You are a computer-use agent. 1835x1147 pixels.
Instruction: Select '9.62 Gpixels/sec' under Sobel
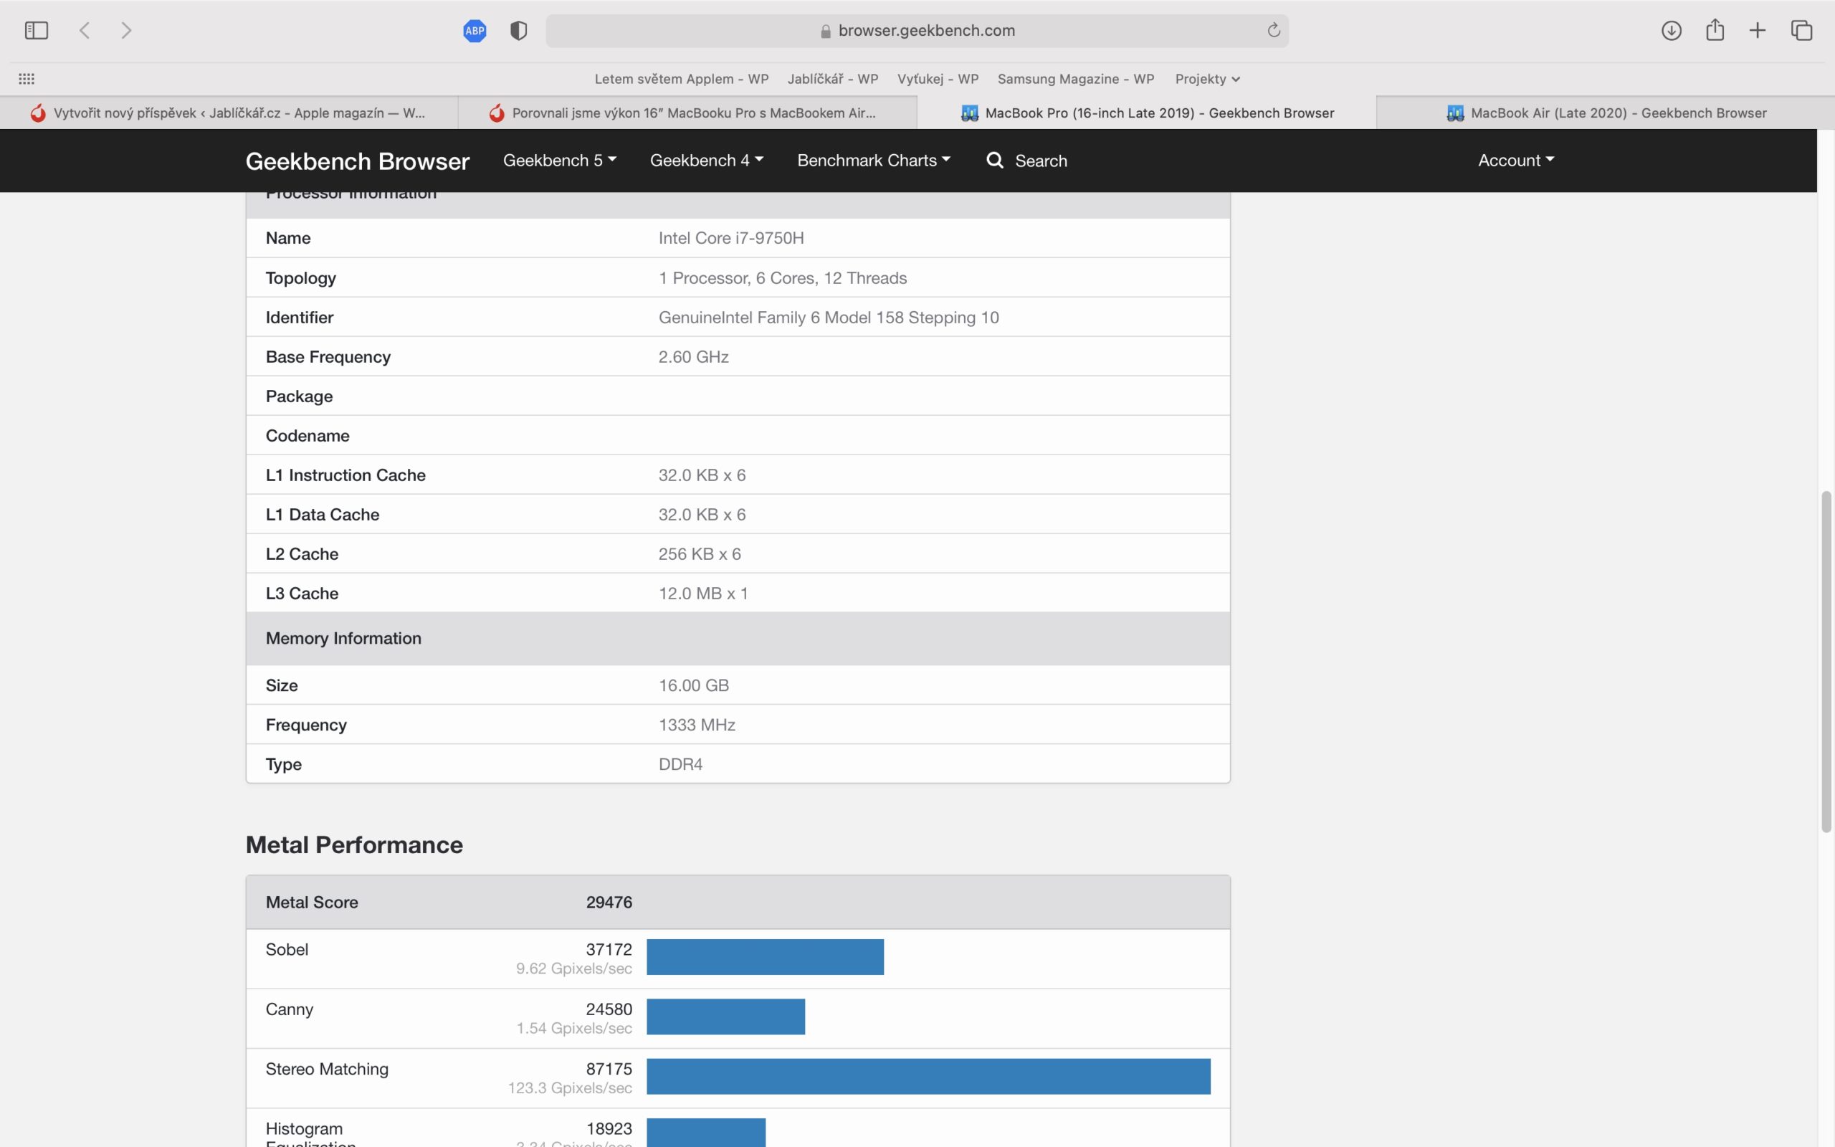(574, 968)
